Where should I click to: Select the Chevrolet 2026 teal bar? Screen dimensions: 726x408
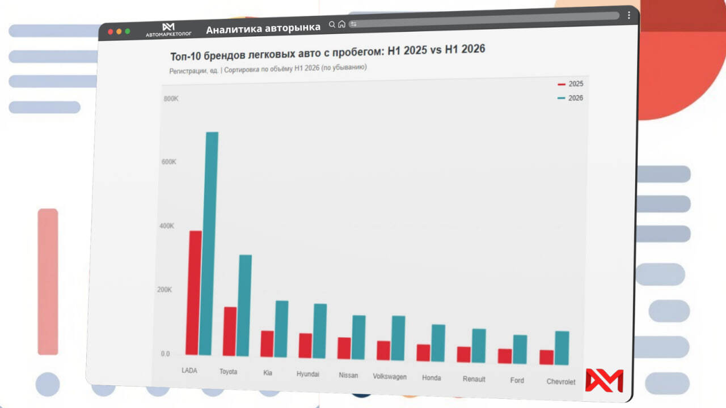(562, 348)
